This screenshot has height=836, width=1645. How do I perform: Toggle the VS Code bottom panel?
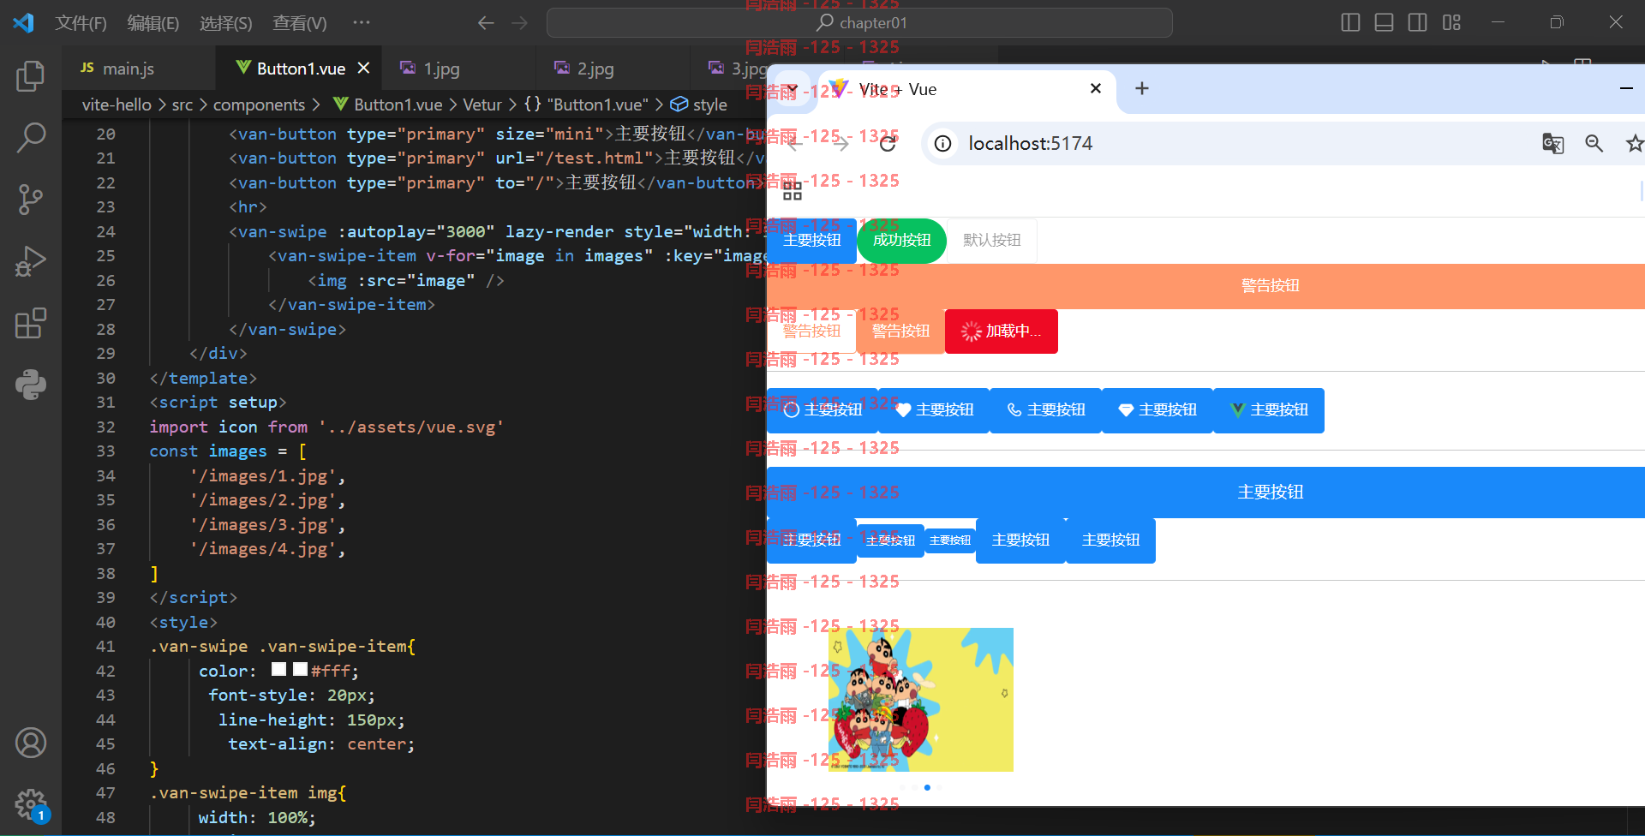[1384, 22]
